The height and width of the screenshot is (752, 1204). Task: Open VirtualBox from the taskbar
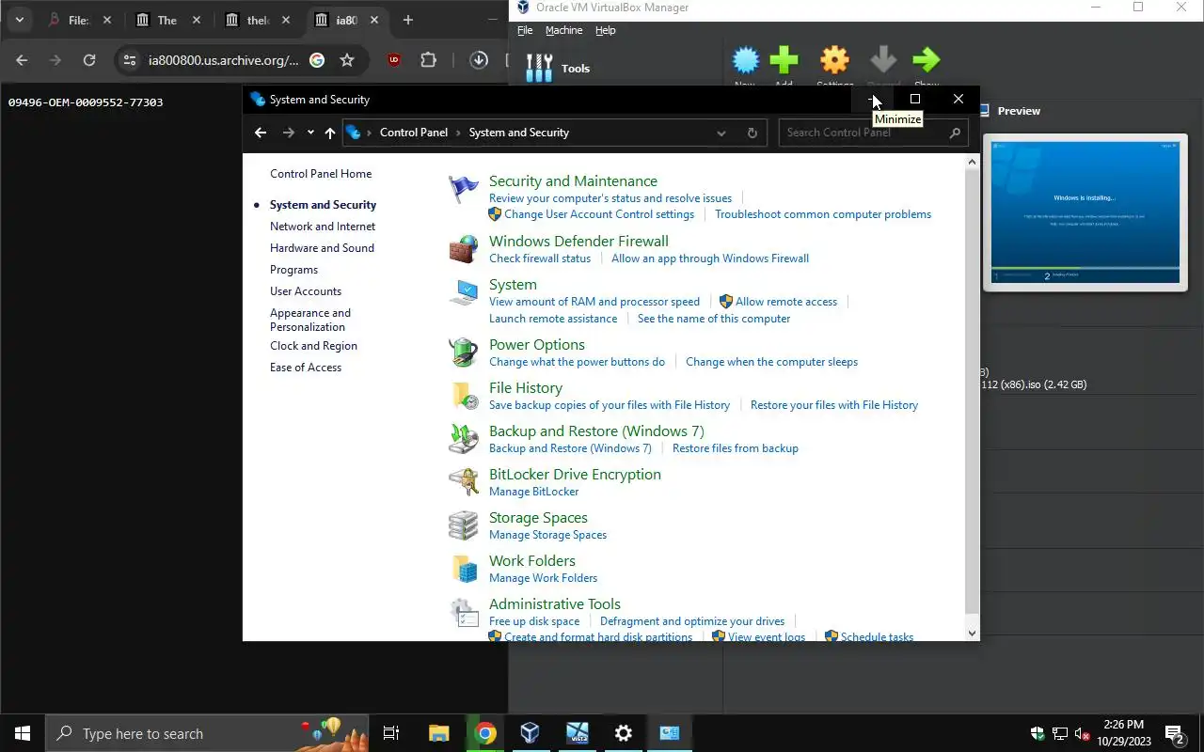pyautogui.click(x=531, y=733)
